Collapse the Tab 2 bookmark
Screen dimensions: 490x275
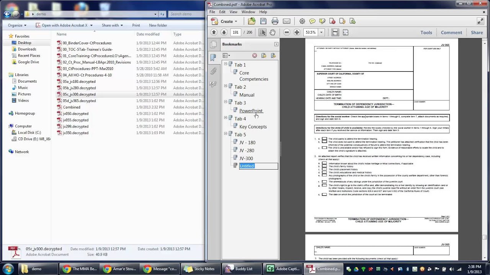225,86
